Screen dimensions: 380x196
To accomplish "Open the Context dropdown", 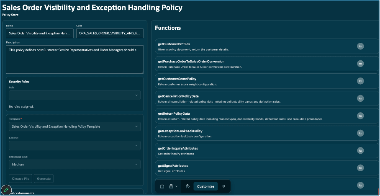I will (74, 146).
